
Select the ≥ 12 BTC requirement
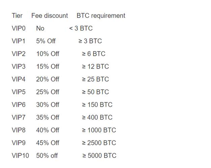pyautogui.click(x=96, y=67)
